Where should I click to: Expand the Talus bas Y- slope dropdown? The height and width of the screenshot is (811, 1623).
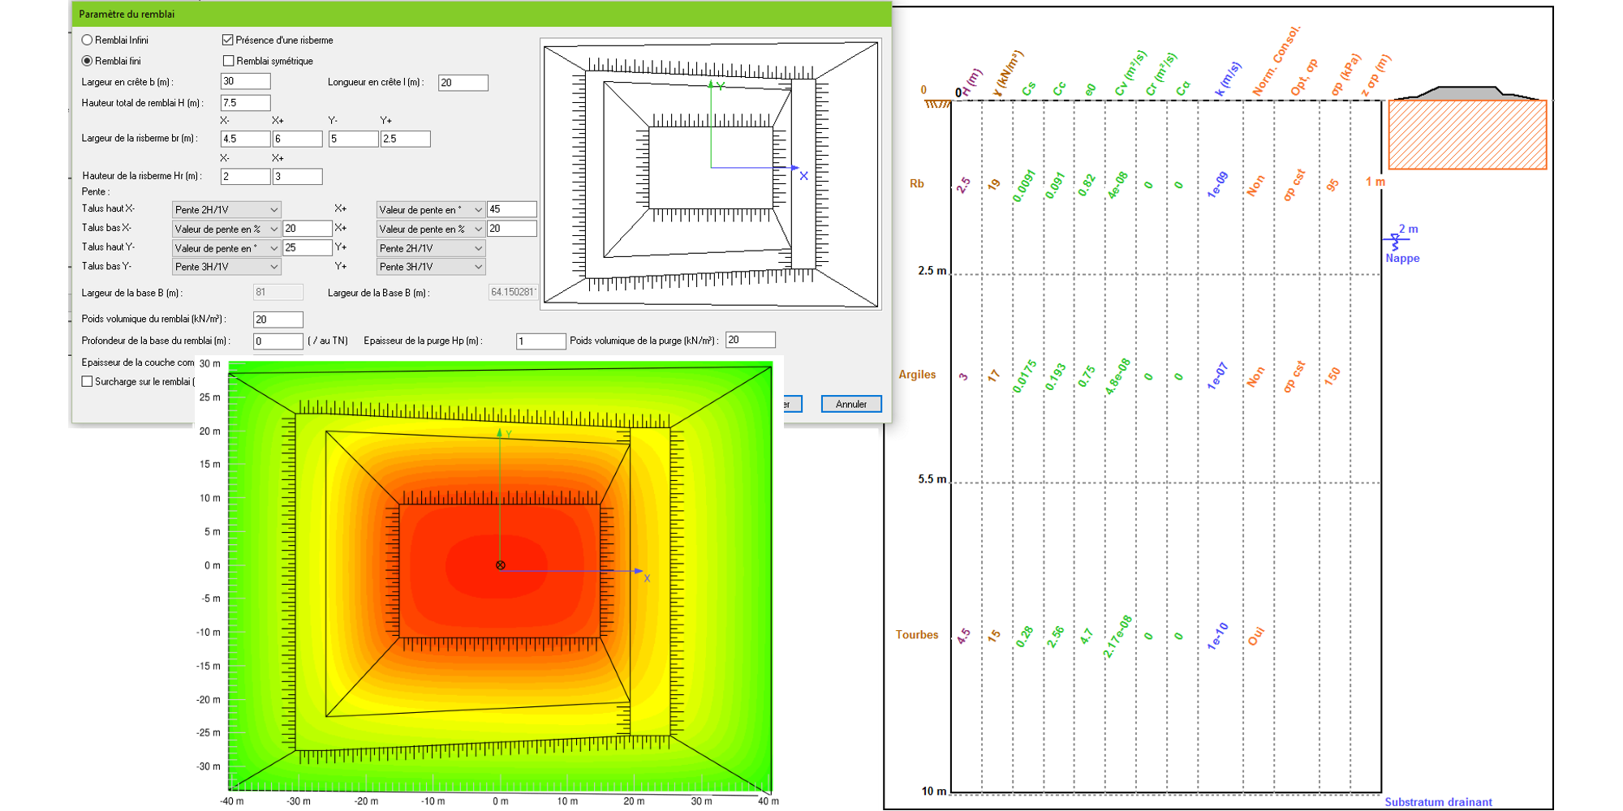pyautogui.click(x=226, y=267)
